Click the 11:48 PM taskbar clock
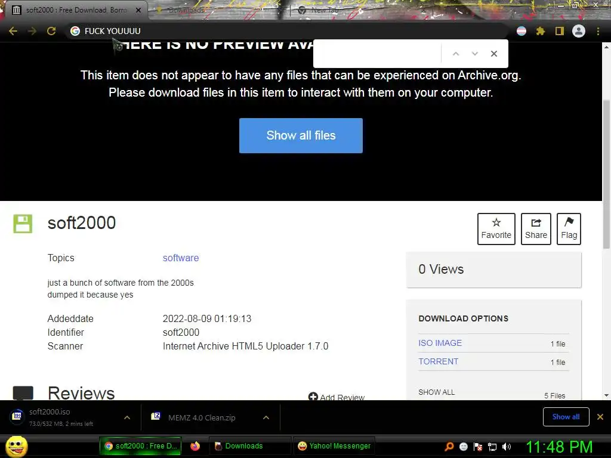 tap(559, 447)
